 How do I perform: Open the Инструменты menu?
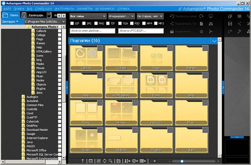tap(64, 9)
